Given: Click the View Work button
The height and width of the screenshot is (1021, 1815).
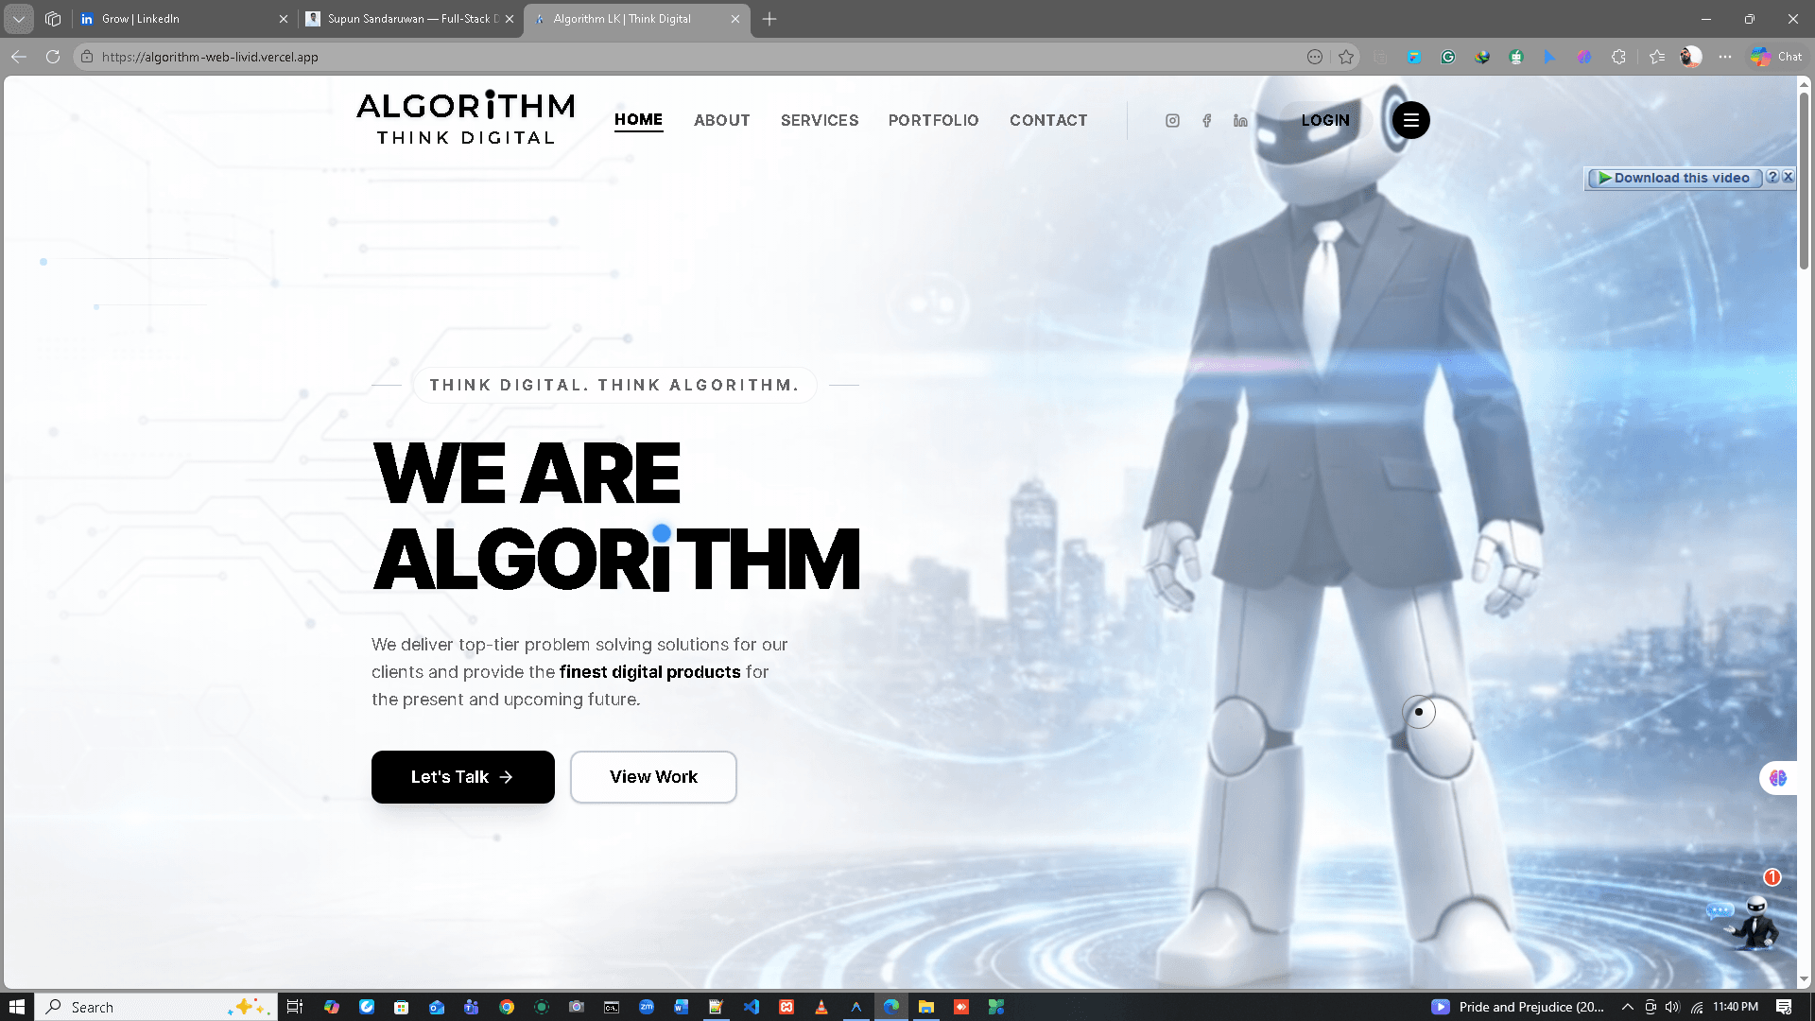Looking at the screenshot, I should click(x=653, y=777).
